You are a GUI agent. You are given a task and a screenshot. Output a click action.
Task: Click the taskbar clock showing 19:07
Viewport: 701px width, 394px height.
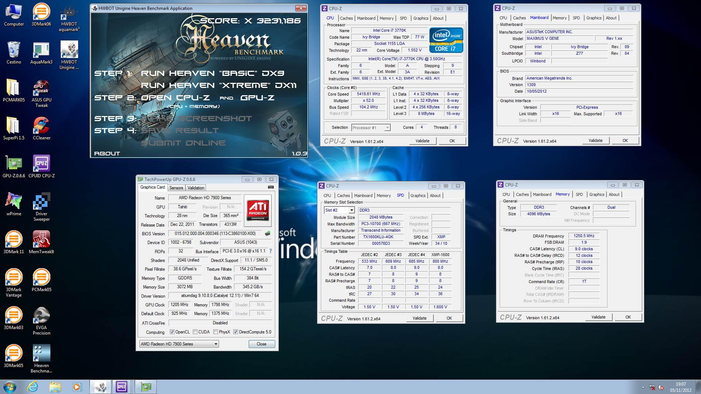point(681,387)
